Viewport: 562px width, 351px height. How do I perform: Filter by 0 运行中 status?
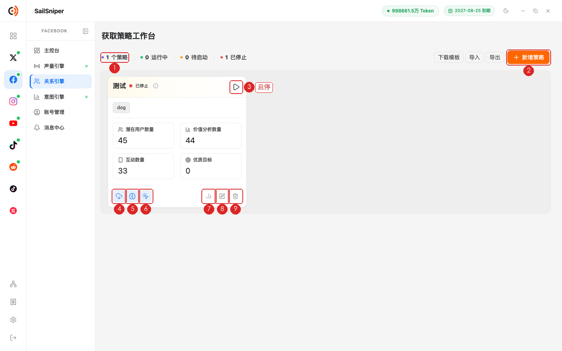(154, 57)
